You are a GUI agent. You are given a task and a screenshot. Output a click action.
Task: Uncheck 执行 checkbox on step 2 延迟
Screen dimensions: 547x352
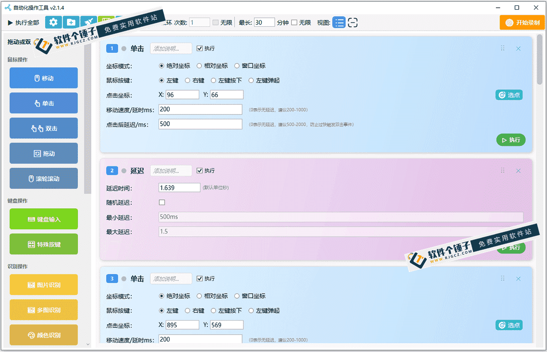199,171
